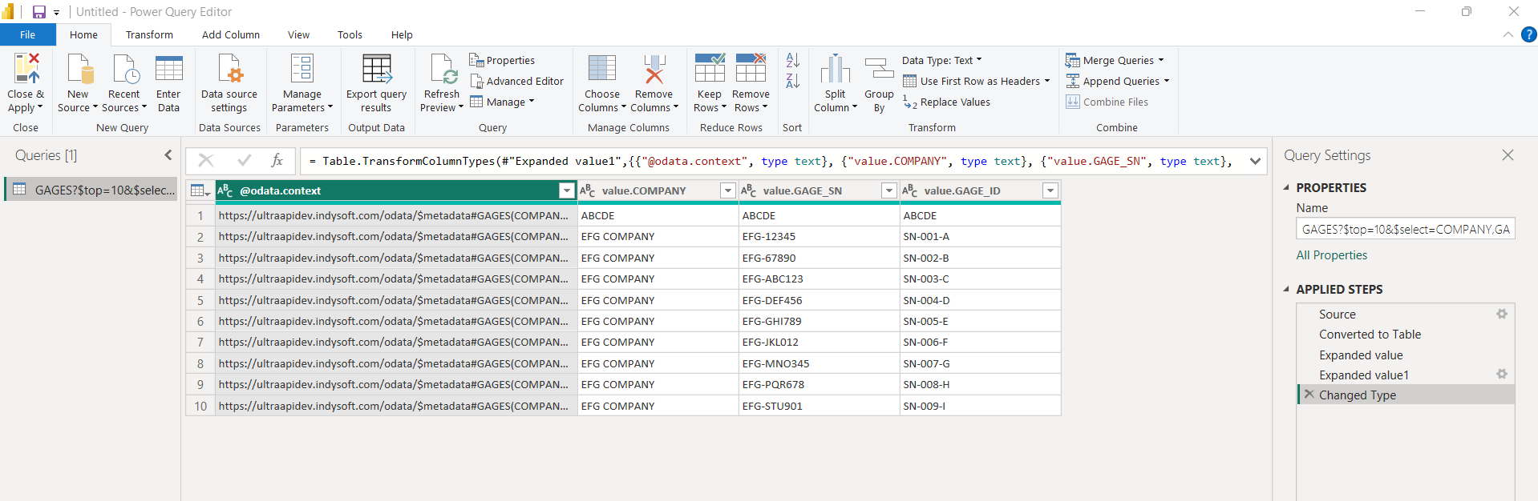
Task: Open Use First Row as Headers dropdown
Action: point(976,81)
